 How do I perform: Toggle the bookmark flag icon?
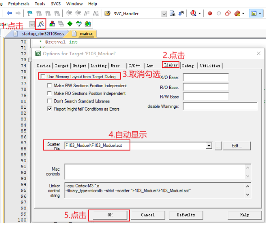(x=30, y=13)
